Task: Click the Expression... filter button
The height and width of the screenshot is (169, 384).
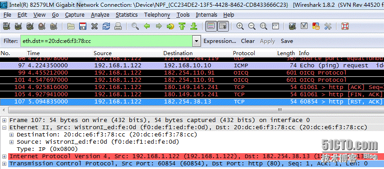Action: click(x=220, y=41)
